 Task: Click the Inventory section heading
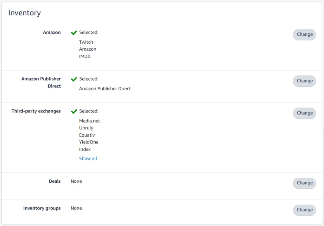tap(24, 13)
